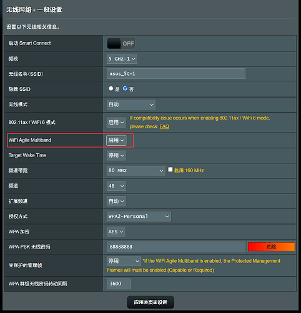Click the WPA-PSK 无线密码 label
301x313 pixels.
pos(29,247)
